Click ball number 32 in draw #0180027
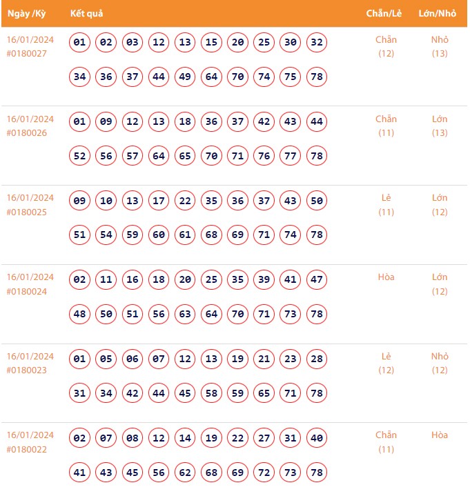 (317, 43)
